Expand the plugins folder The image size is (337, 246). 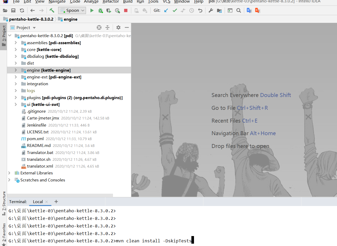16,98
